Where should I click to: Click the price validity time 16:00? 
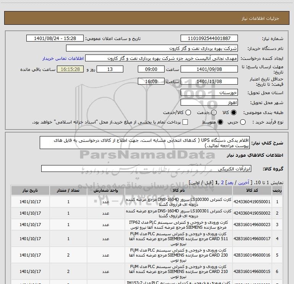coord(151,81)
